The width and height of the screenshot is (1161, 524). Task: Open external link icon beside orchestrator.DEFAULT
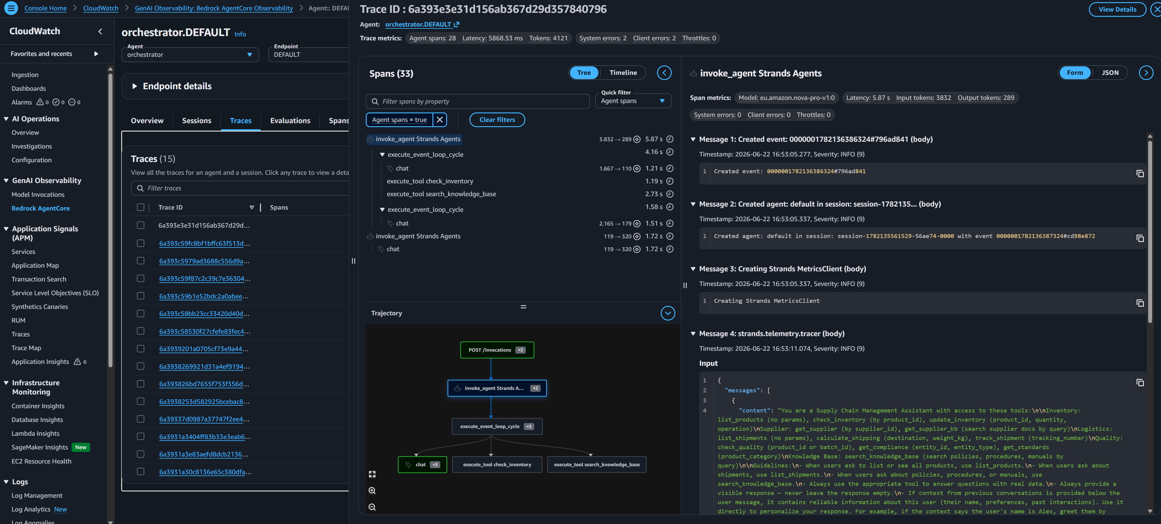457,24
